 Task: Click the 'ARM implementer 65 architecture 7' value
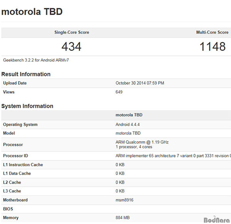coord(173,155)
